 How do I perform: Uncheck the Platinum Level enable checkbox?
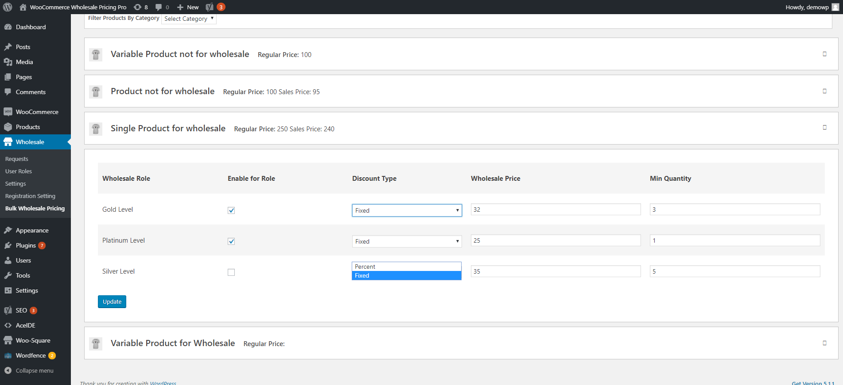tap(231, 241)
